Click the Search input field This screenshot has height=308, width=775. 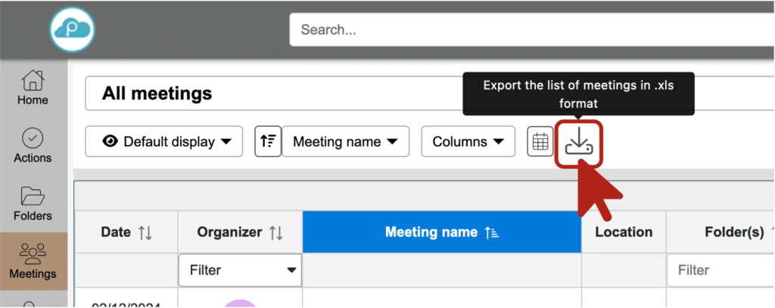(x=530, y=30)
